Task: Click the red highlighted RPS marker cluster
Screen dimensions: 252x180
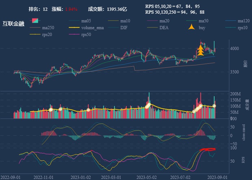Action: (x=208, y=149)
